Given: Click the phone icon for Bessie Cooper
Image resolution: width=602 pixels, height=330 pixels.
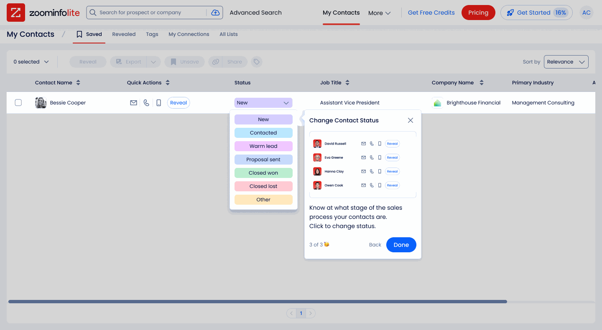Looking at the screenshot, I should [x=146, y=103].
